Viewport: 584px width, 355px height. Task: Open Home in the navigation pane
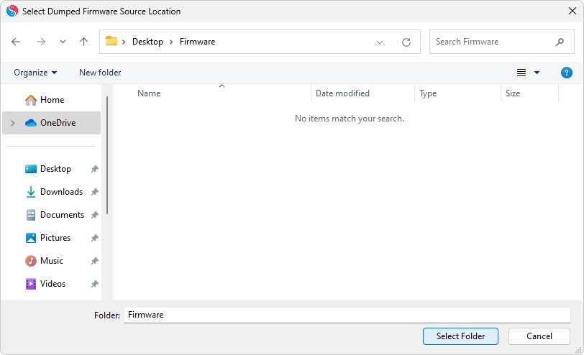(52, 100)
